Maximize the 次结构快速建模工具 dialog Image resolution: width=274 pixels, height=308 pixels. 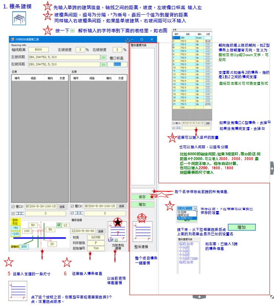click(x=142, y=39)
